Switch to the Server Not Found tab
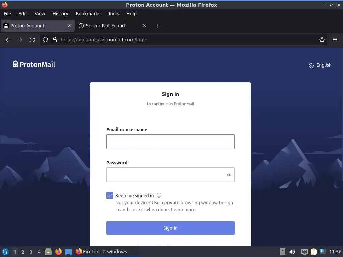The image size is (343, 257). 113,26
